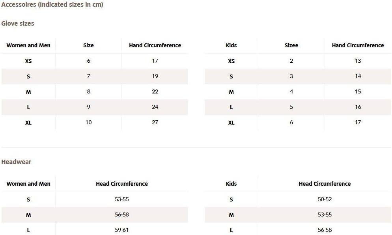Viewport: 392px width, 235px height.
Task: Click adult head circumference 53-55
Action: pyautogui.click(x=122, y=199)
